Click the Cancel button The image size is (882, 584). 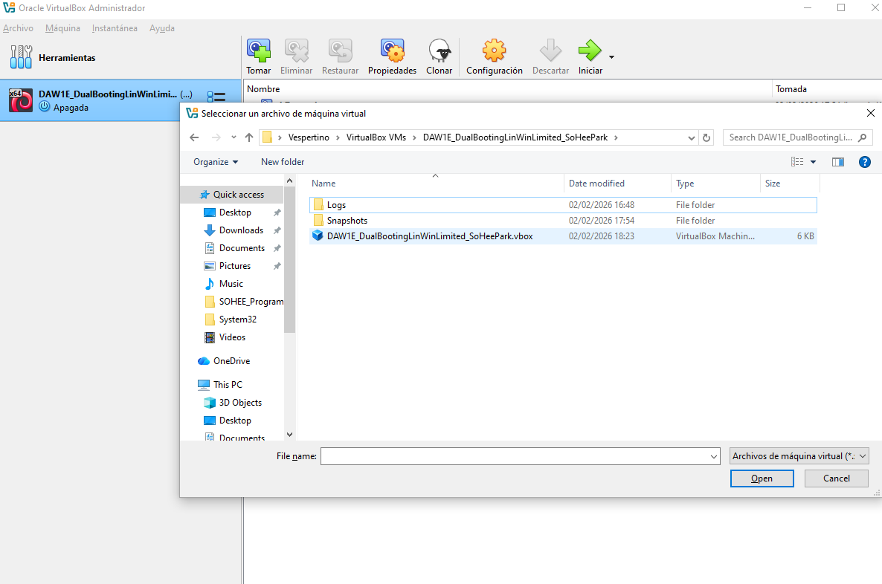[837, 478]
